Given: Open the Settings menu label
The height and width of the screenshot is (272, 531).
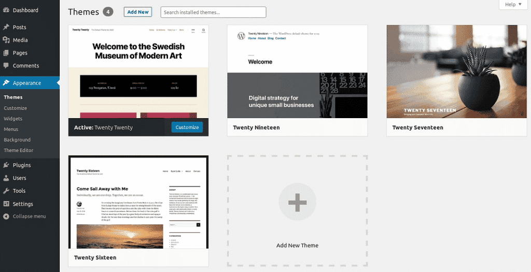Looking at the screenshot, I should [23, 204].
